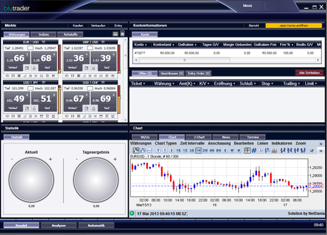Open the Entry Order (0) tab
327x235 pixels.
point(199,73)
